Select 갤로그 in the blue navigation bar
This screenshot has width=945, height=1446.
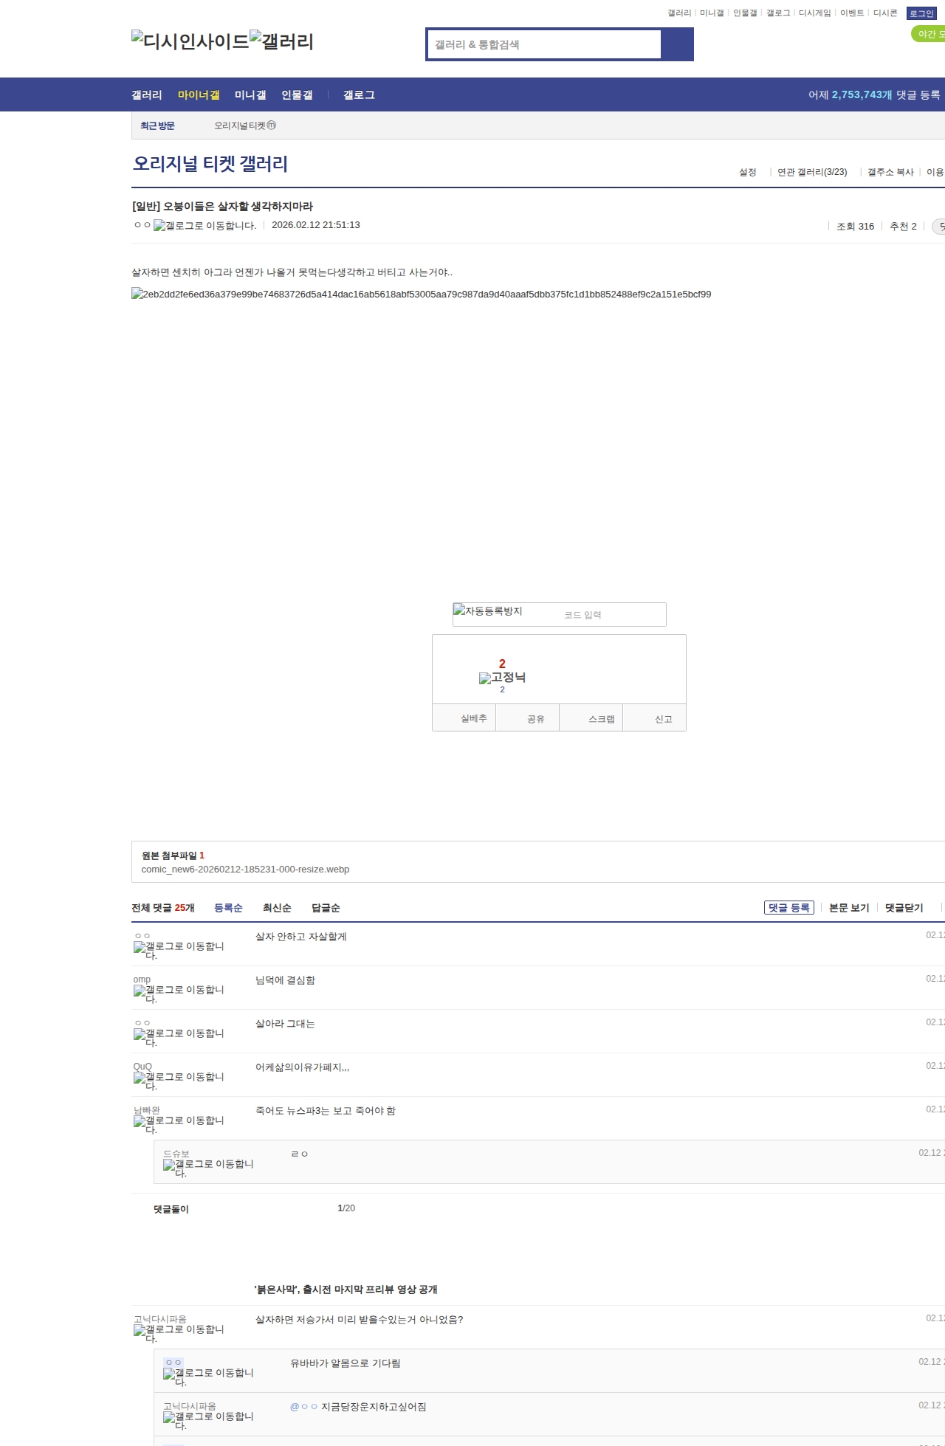coord(359,94)
